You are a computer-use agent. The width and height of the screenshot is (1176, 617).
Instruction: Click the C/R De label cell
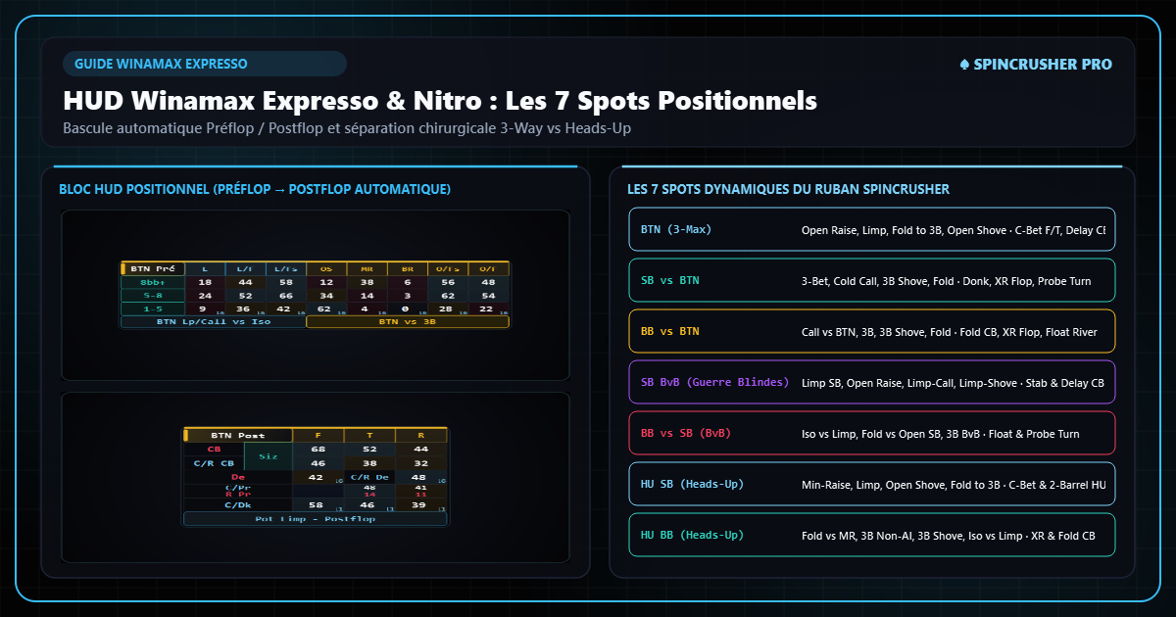(x=369, y=477)
